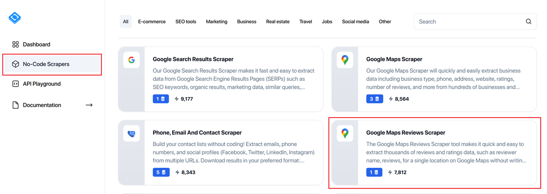Click the Google Maps Scraper pin icon

345,60
